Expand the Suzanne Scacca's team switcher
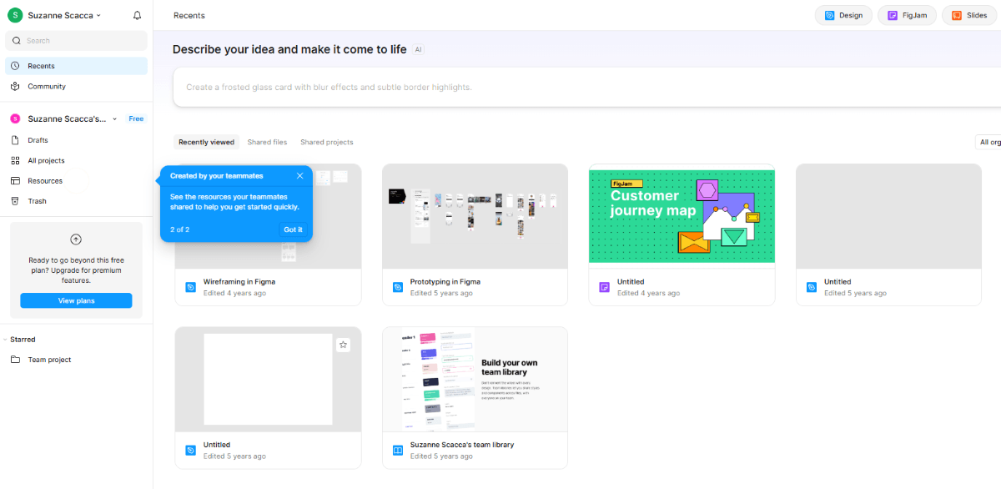The image size is (1001, 489). pos(73,119)
